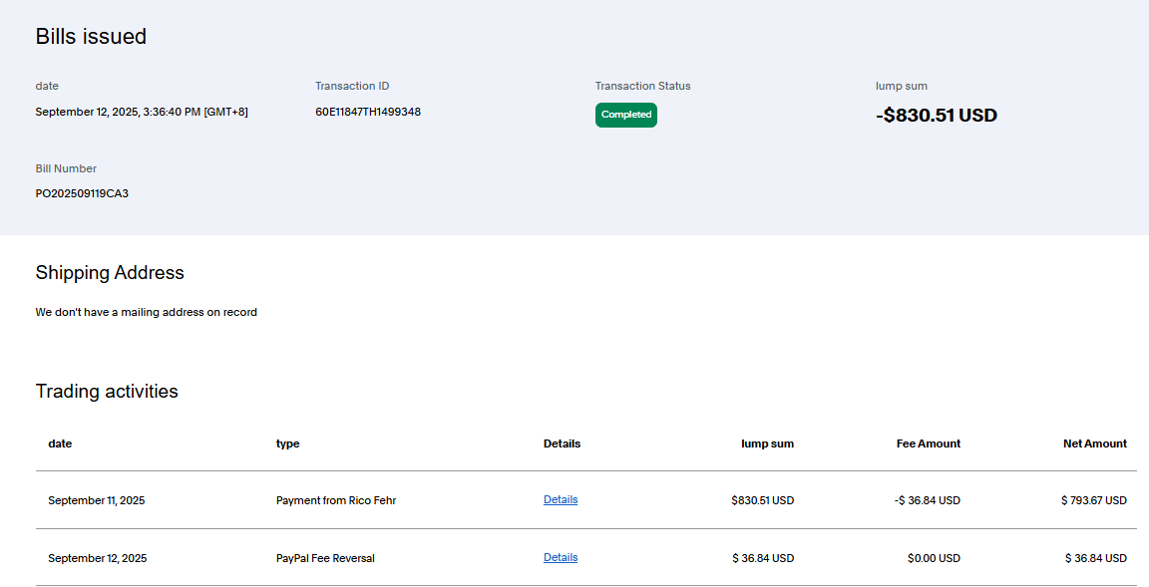Click the -$36.84 USD fee amount
Screen dimensions: 1149x587
tap(927, 500)
